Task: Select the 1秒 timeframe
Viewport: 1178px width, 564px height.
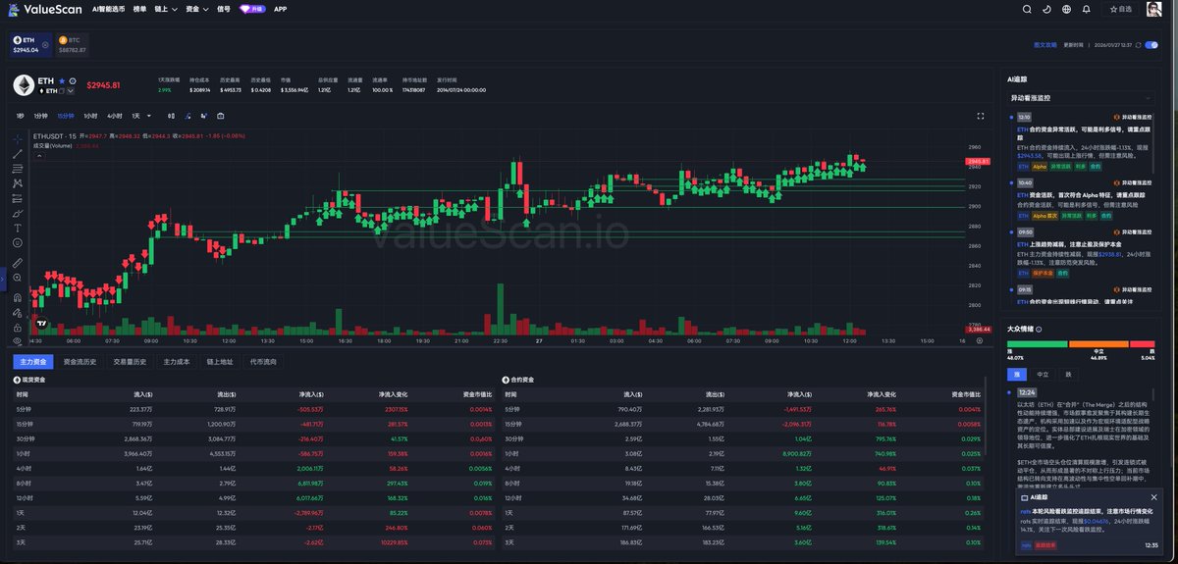Action: [20, 116]
